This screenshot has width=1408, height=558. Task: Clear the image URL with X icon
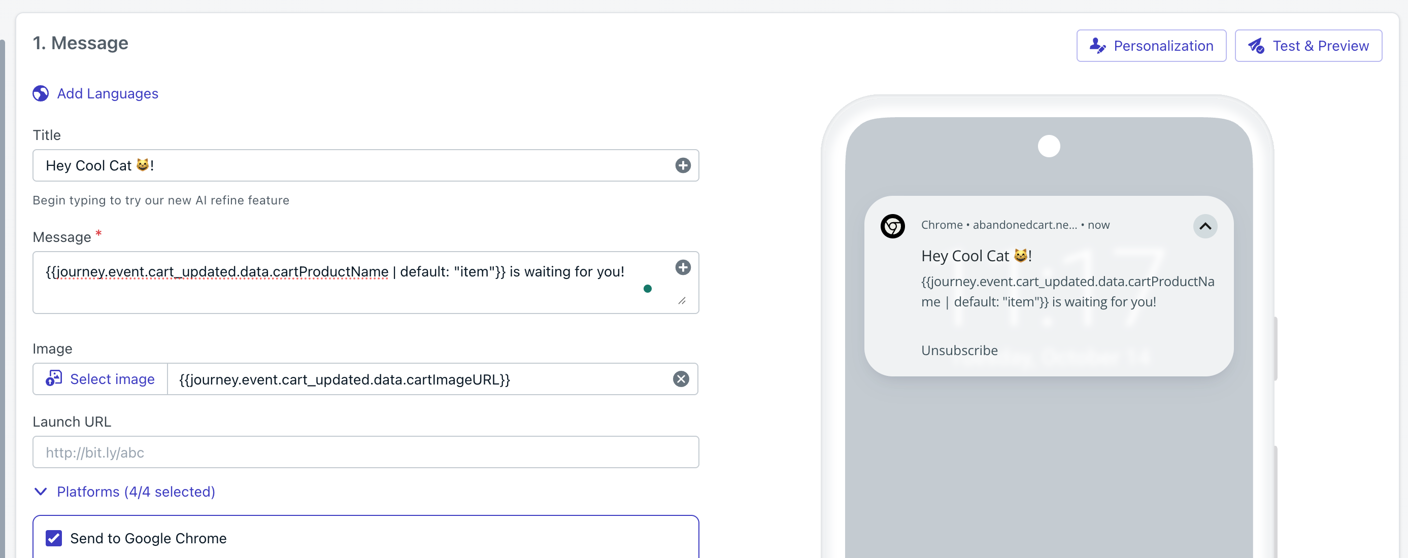click(681, 379)
